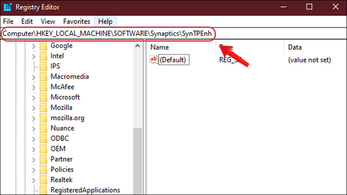Open the Help menu
The height and width of the screenshot is (195, 347).
105,21
